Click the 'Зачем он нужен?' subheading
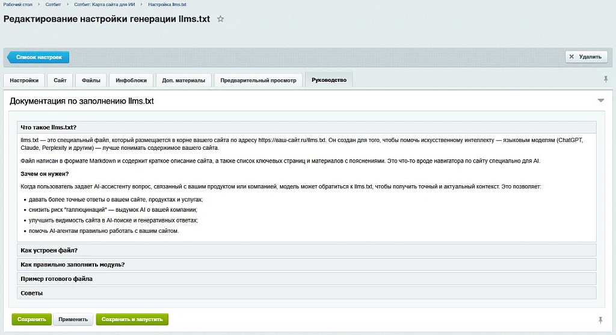 pos(45,174)
